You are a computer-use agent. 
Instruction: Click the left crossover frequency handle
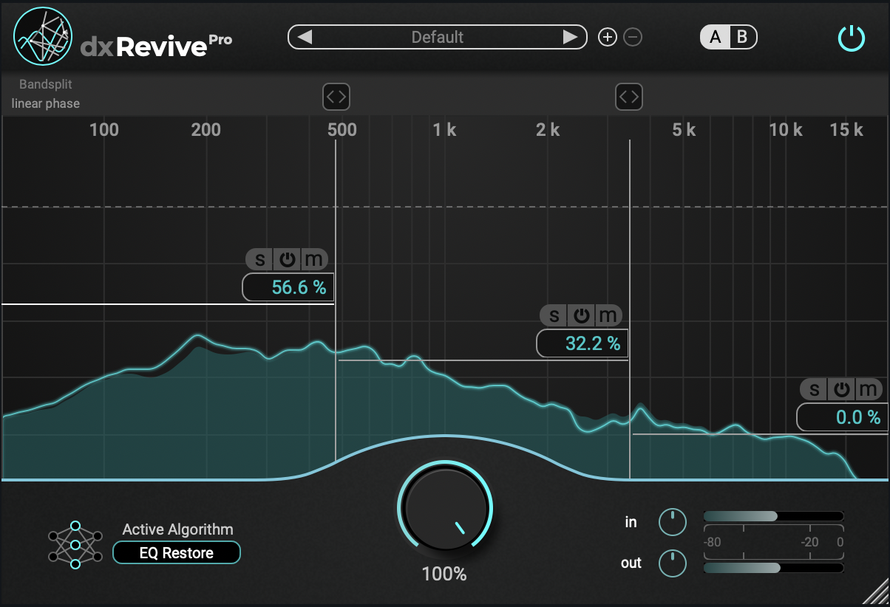point(336,97)
